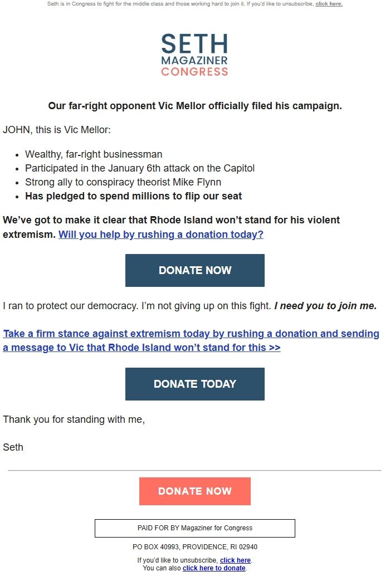Screen dimensions: 390x581
Task: Click the 'PAID FOR BY Magaziner for Congress' box
Action: [x=194, y=528]
